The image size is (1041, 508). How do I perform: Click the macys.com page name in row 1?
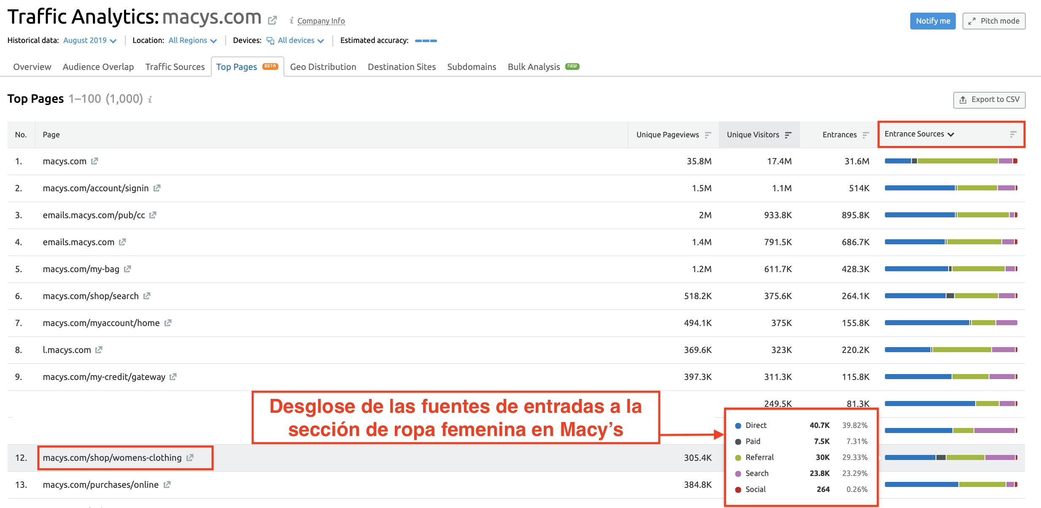65,161
